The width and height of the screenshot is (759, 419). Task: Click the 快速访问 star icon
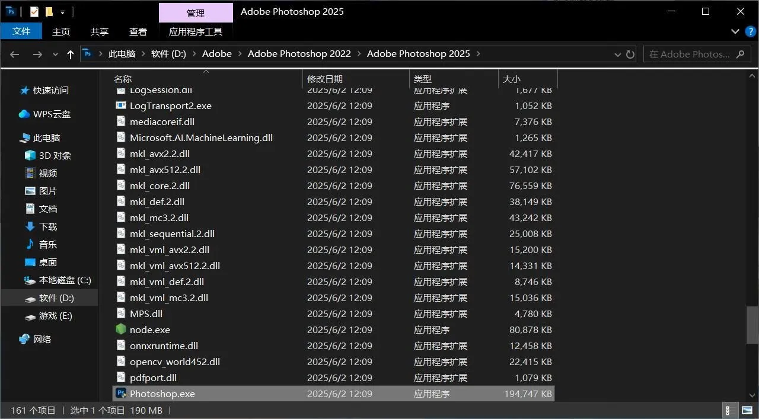pos(24,90)
